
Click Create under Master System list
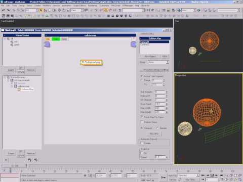coord(11,70)
